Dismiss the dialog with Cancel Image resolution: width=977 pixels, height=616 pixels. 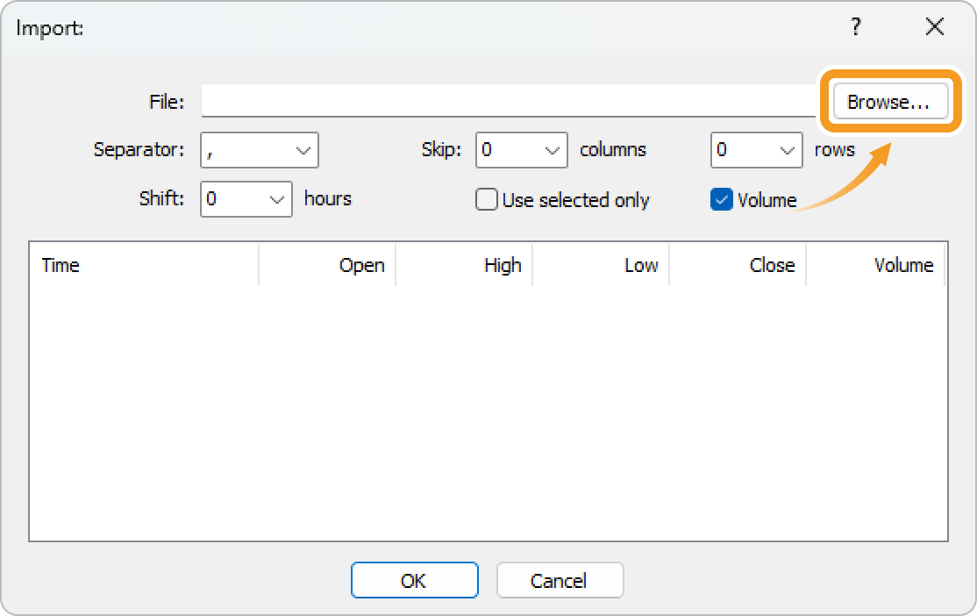tap(560, 581)
